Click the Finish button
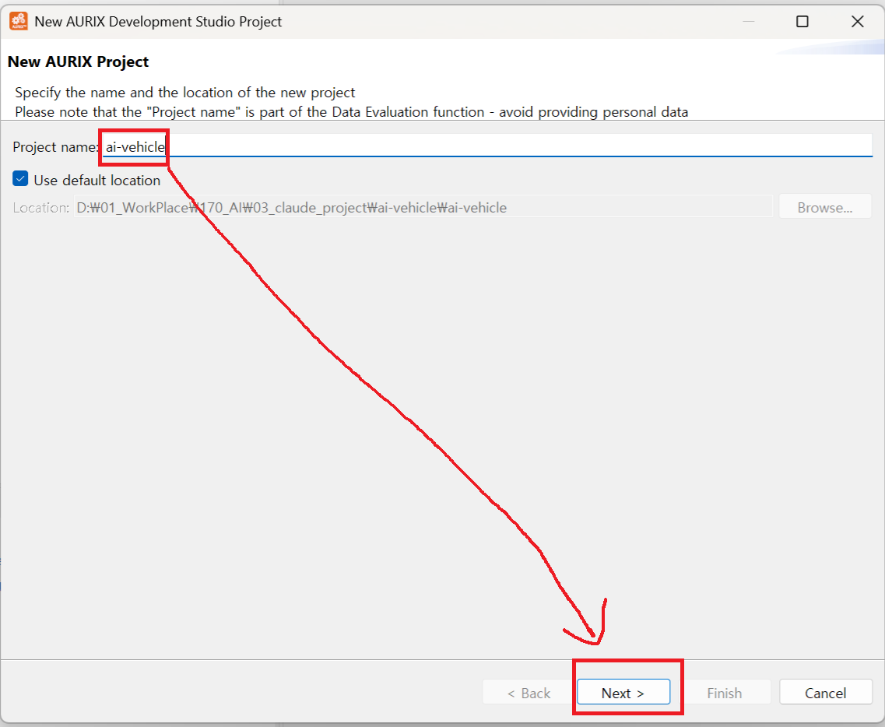This screenshot has height=727, width=885. (724, 693)
